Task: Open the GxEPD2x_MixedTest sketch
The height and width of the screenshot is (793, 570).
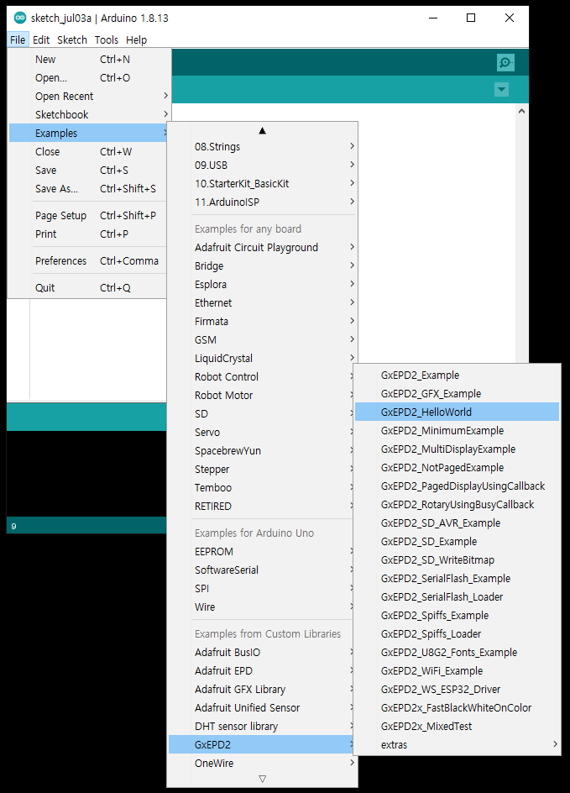Action: point(458,727)
